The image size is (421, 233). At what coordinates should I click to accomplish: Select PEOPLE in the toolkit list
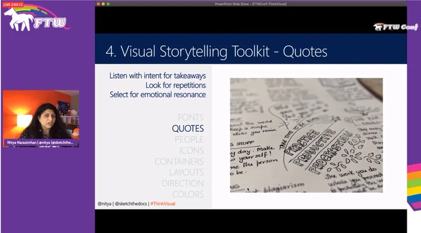point(189,139)
